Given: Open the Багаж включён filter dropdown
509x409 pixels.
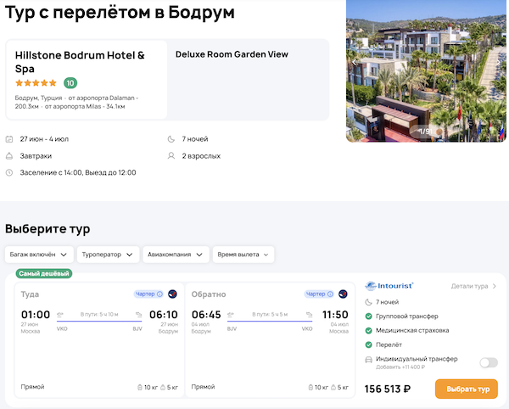Looking at the screenshot, I should 38,254.
